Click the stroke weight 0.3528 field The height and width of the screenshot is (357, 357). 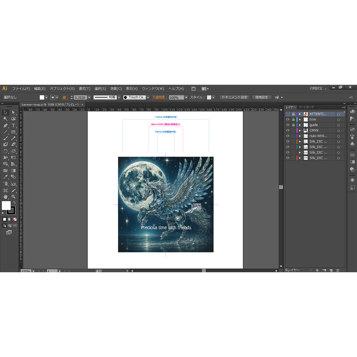click(x=80, y=98)
